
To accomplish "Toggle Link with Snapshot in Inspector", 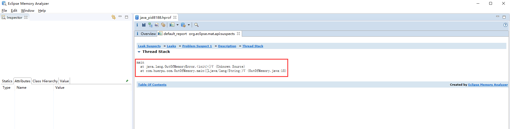I will (114, 17).
